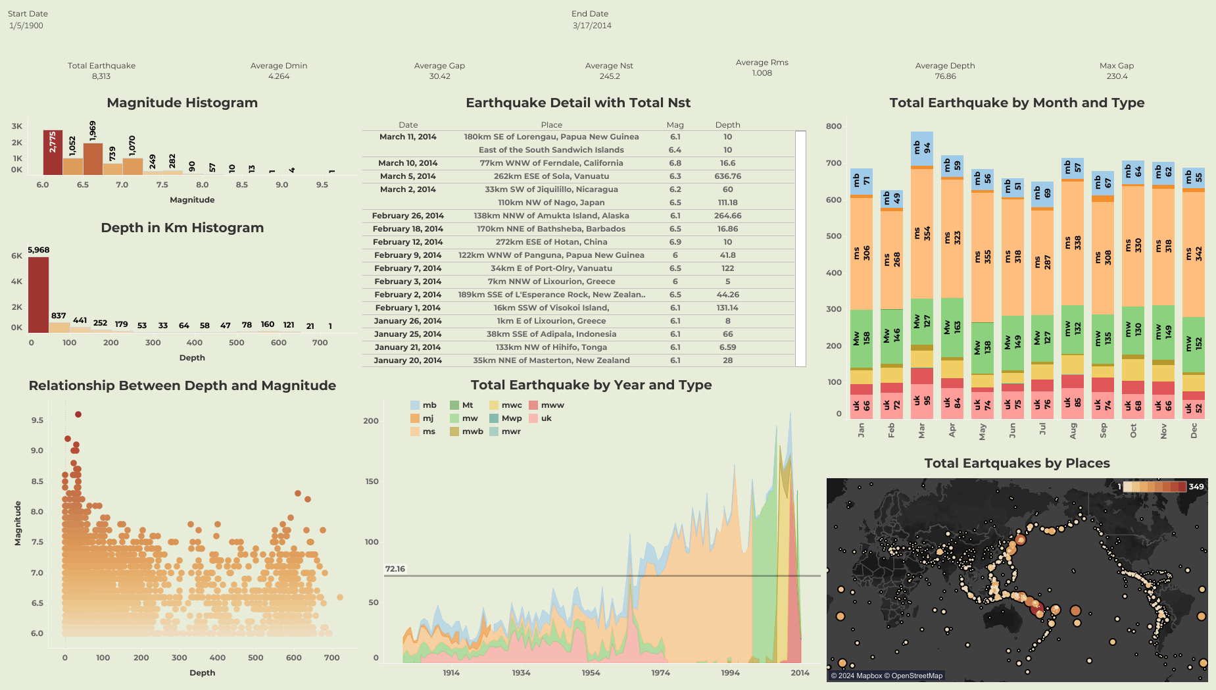Screen dimensions: 1216x690
Task: Select Average Depth value 76.86
Action: pos(945,76)
